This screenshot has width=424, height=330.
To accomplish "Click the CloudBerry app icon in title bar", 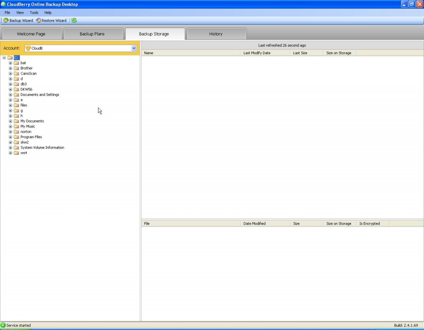I will [3, 4].
